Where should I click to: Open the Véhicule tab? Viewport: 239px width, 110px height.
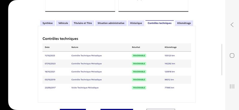(63, 23)
